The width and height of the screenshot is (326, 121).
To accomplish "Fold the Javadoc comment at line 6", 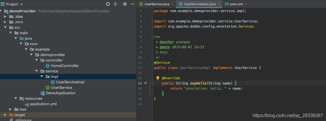I will click(152, 37).
